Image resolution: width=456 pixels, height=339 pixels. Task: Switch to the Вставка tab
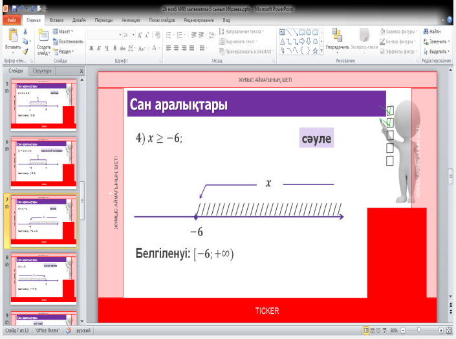click(56, 20)
